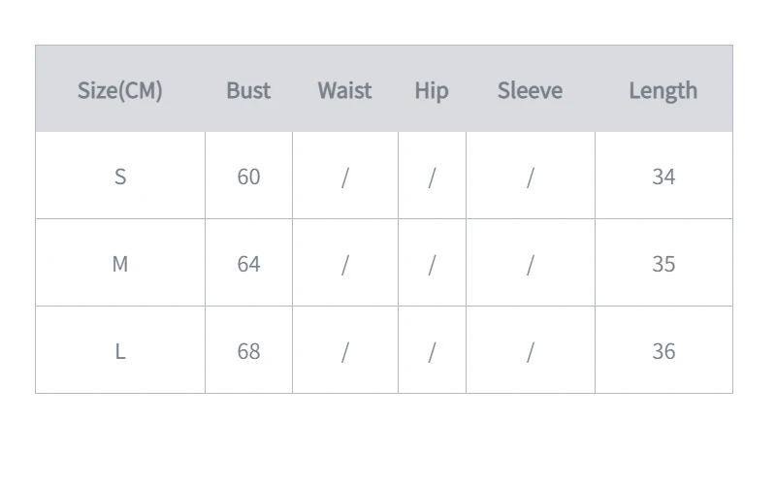
Task: Click the bust value 60
Action: click(248, 177)
